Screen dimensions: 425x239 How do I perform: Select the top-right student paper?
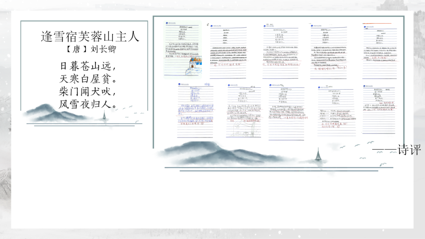pos(380,50)
